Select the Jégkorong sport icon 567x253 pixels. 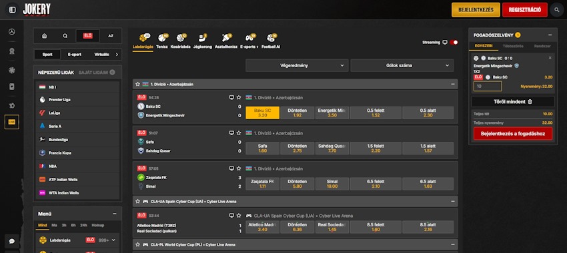(203, 41)
